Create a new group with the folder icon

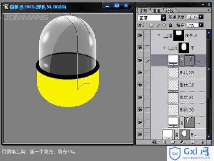173,142
